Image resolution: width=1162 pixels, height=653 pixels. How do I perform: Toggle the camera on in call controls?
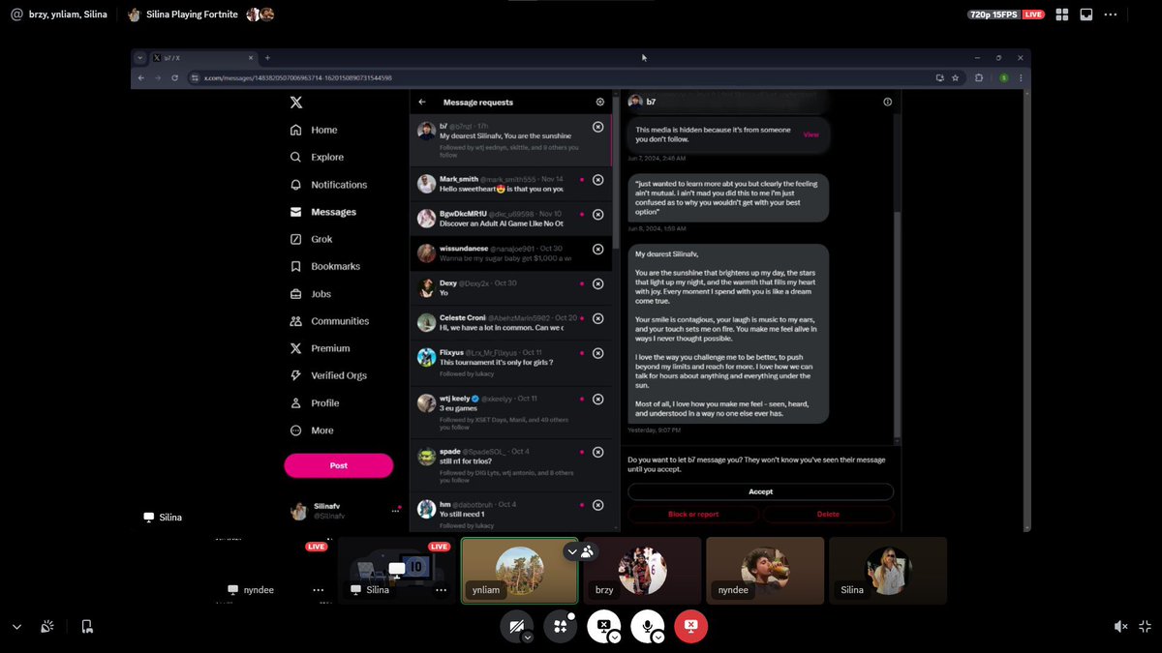pos(514,626)
